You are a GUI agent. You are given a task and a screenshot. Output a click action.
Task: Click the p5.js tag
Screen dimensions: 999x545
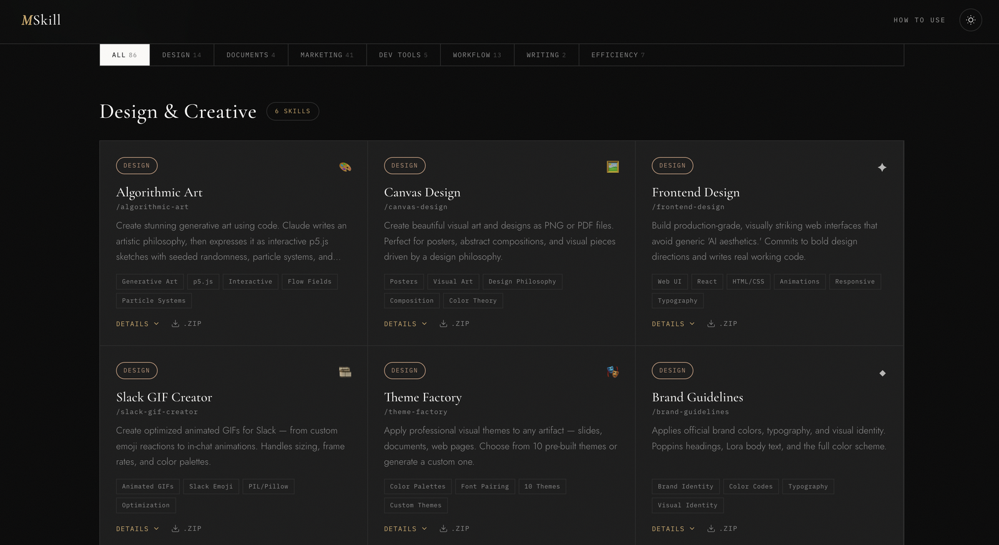point(203,282)
